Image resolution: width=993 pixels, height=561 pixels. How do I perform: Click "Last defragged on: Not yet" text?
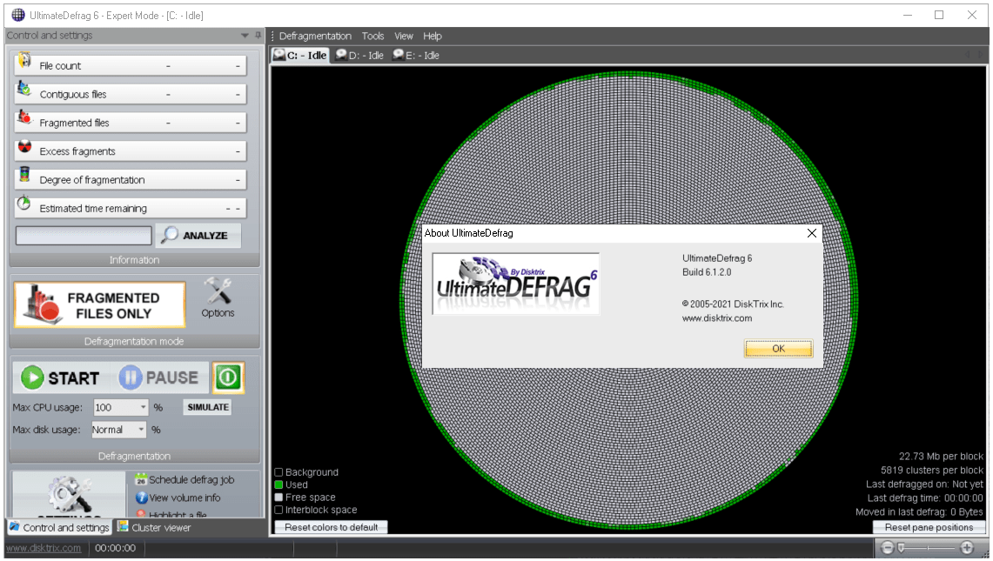tap(924, 484)
